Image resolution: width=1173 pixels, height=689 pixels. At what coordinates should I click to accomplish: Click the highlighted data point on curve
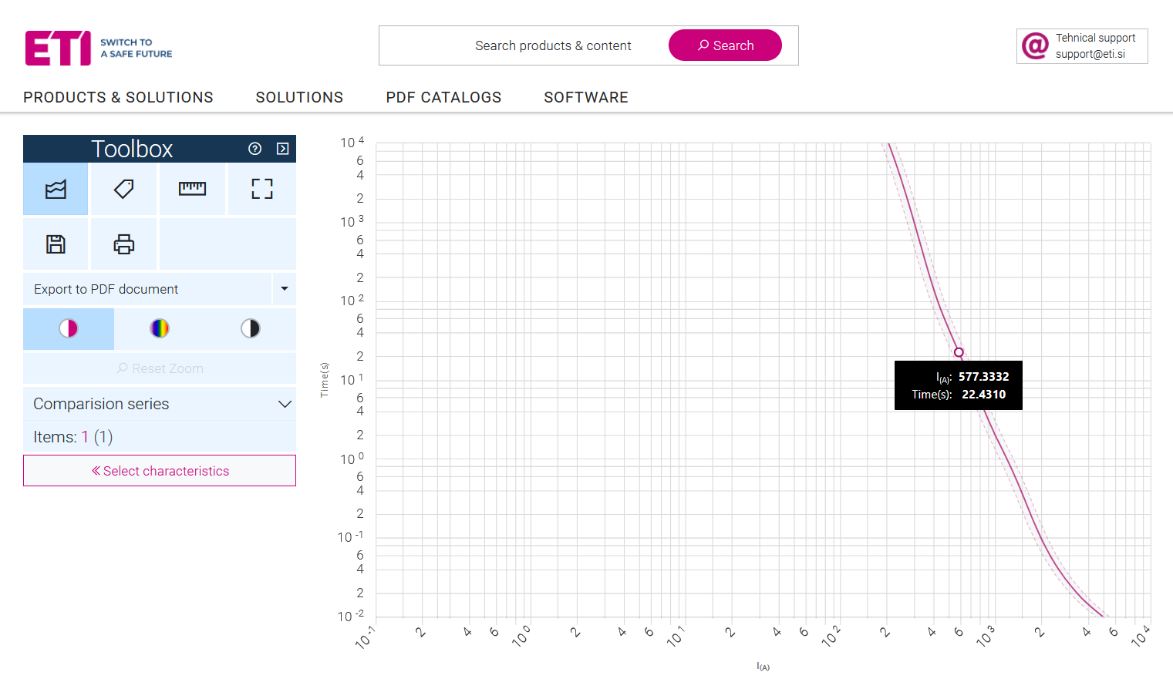(x=959, y=352)
